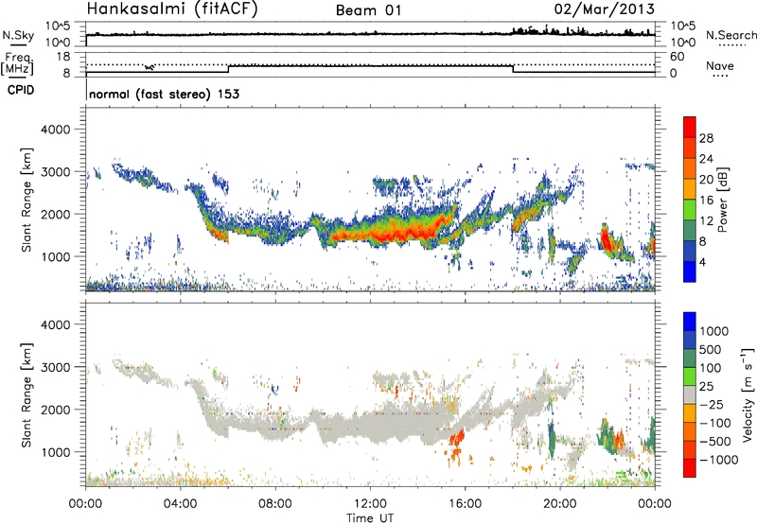The height and width of the screenshot is (524, 757).
Task: Click the frequency step-down at 18:00
Action: [x=513, y=68]
